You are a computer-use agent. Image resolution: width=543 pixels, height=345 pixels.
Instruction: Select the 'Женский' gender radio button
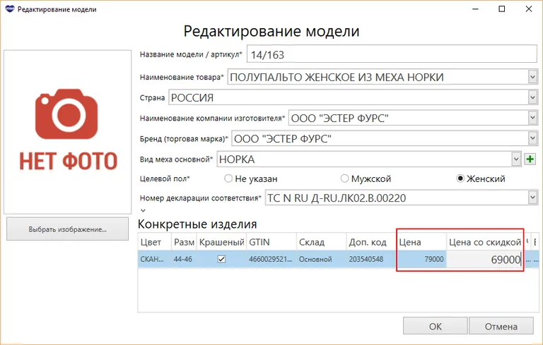tap(461, 179)
